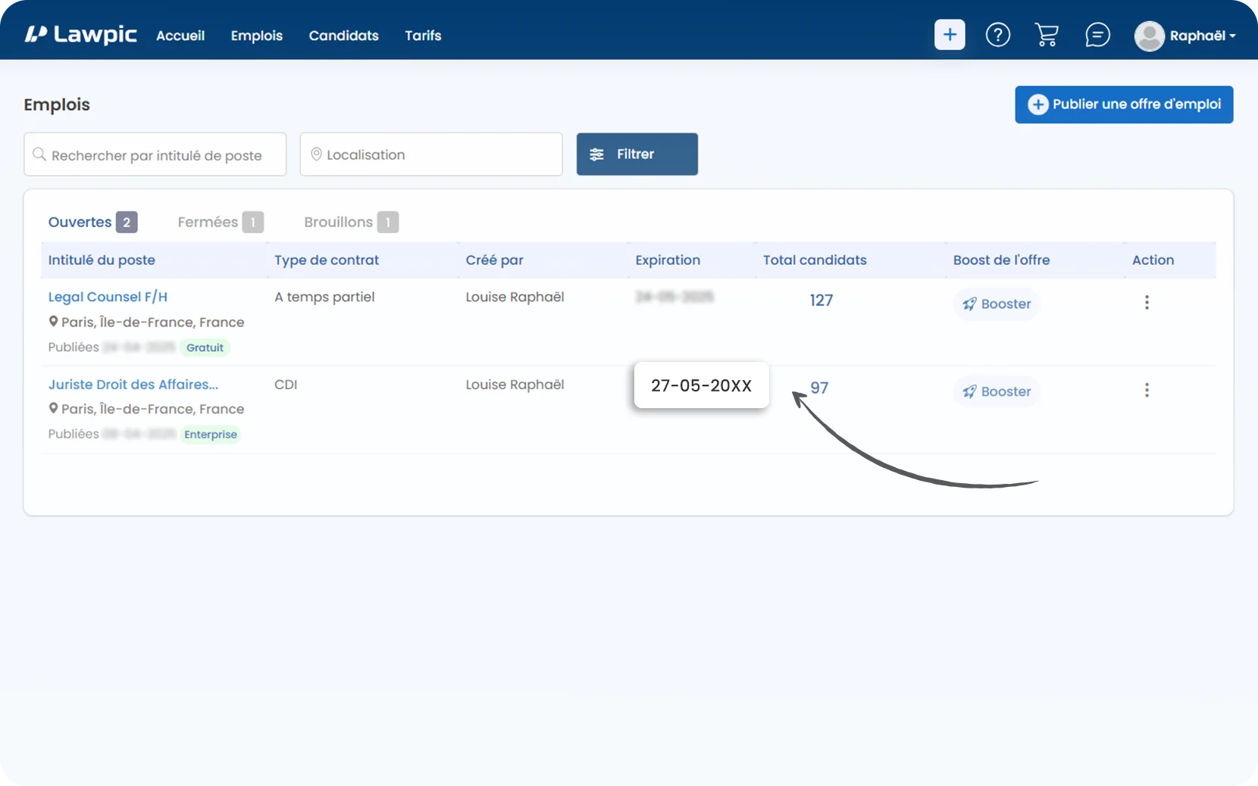Click Publier une offre d'emploi button
This screenshot has height=786, width=1258.
(1124, 104)
